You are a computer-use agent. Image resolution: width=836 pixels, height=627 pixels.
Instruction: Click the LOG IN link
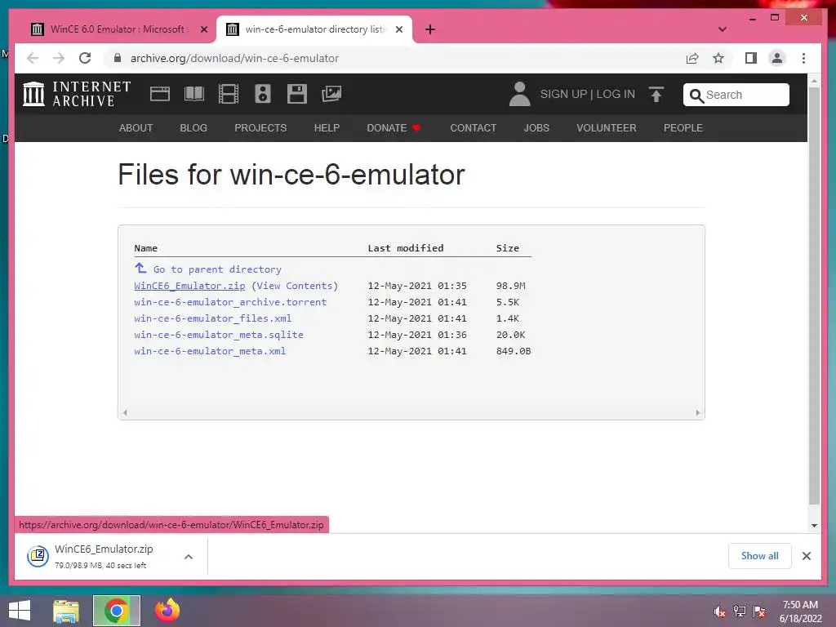point(616,95)
